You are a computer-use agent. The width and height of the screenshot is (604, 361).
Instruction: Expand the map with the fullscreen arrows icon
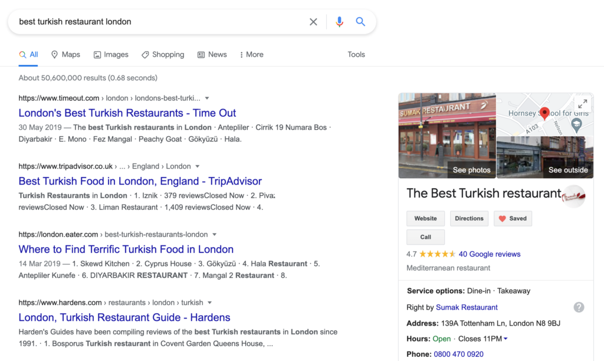(582, 103)
